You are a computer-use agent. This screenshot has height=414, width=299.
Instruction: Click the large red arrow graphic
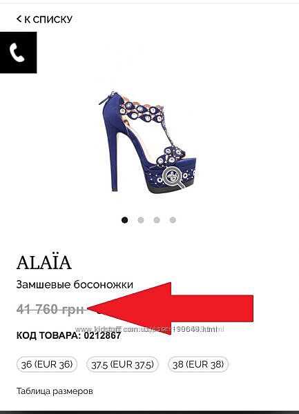point(171,308)
